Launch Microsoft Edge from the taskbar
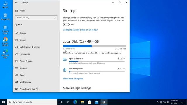This screenshot has height=105, width=187. (75, 102)
